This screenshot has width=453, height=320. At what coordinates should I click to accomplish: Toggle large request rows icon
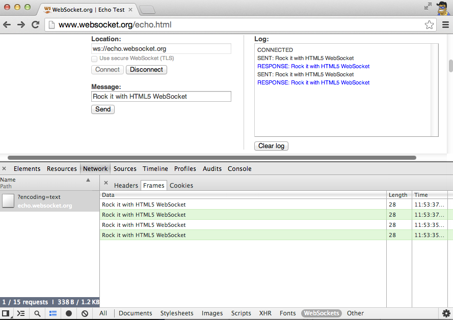tap(53, 313)
